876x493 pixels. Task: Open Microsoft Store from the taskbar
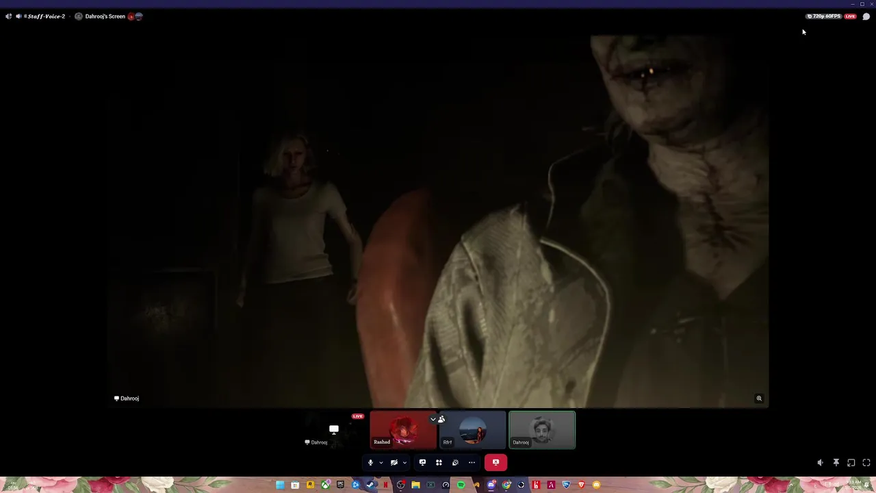(295, 485)
